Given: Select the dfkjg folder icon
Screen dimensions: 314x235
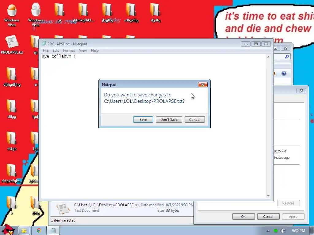Looking at the screenshot, I should (x=12, y=109).
